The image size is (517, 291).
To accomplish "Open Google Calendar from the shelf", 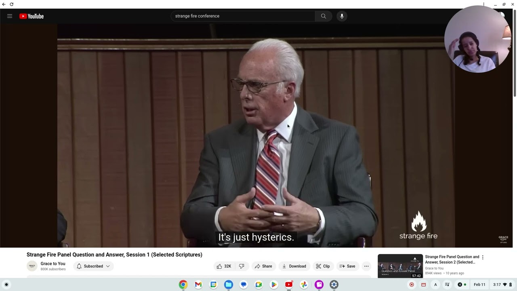I will (x=213, y=285).
